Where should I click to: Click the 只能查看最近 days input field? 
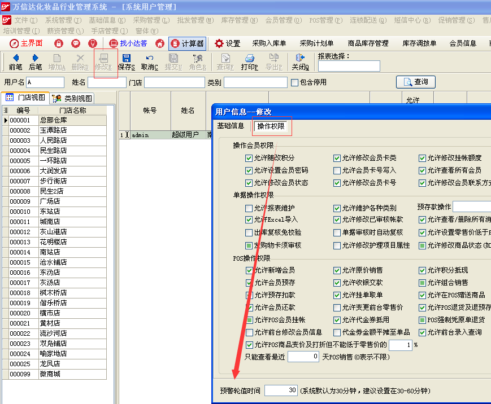coord(303,357)
